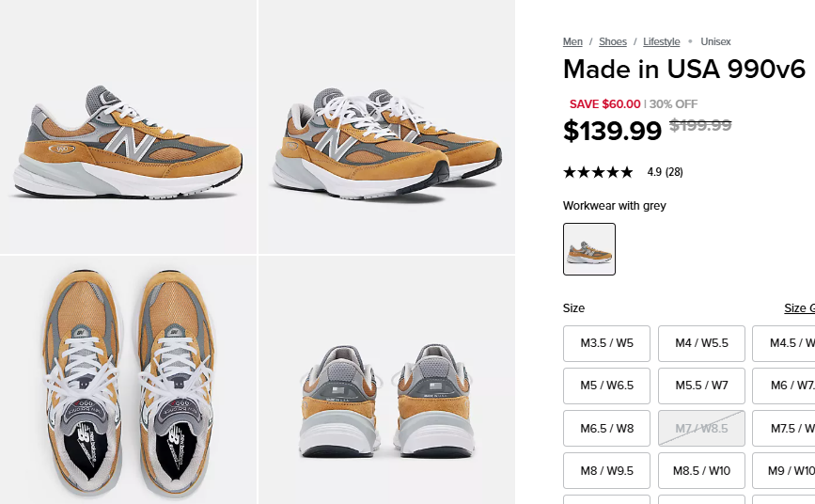Screen dimensions: 815x504
Task: Go to the Men breadcrumb link
Action: click(x=572, y=41)
